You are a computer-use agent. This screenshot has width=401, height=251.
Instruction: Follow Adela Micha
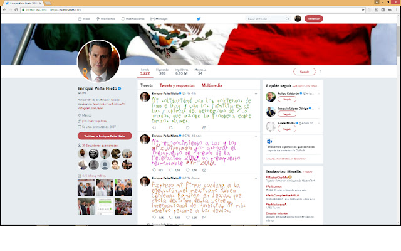point(287,129)
